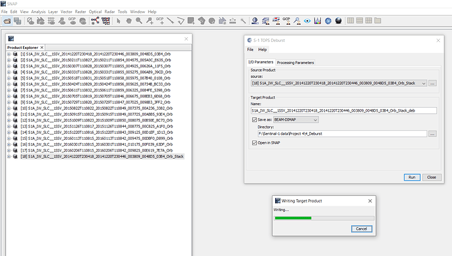
Task: Select product [3] row in explorer
Action: [x=96, y=66]
